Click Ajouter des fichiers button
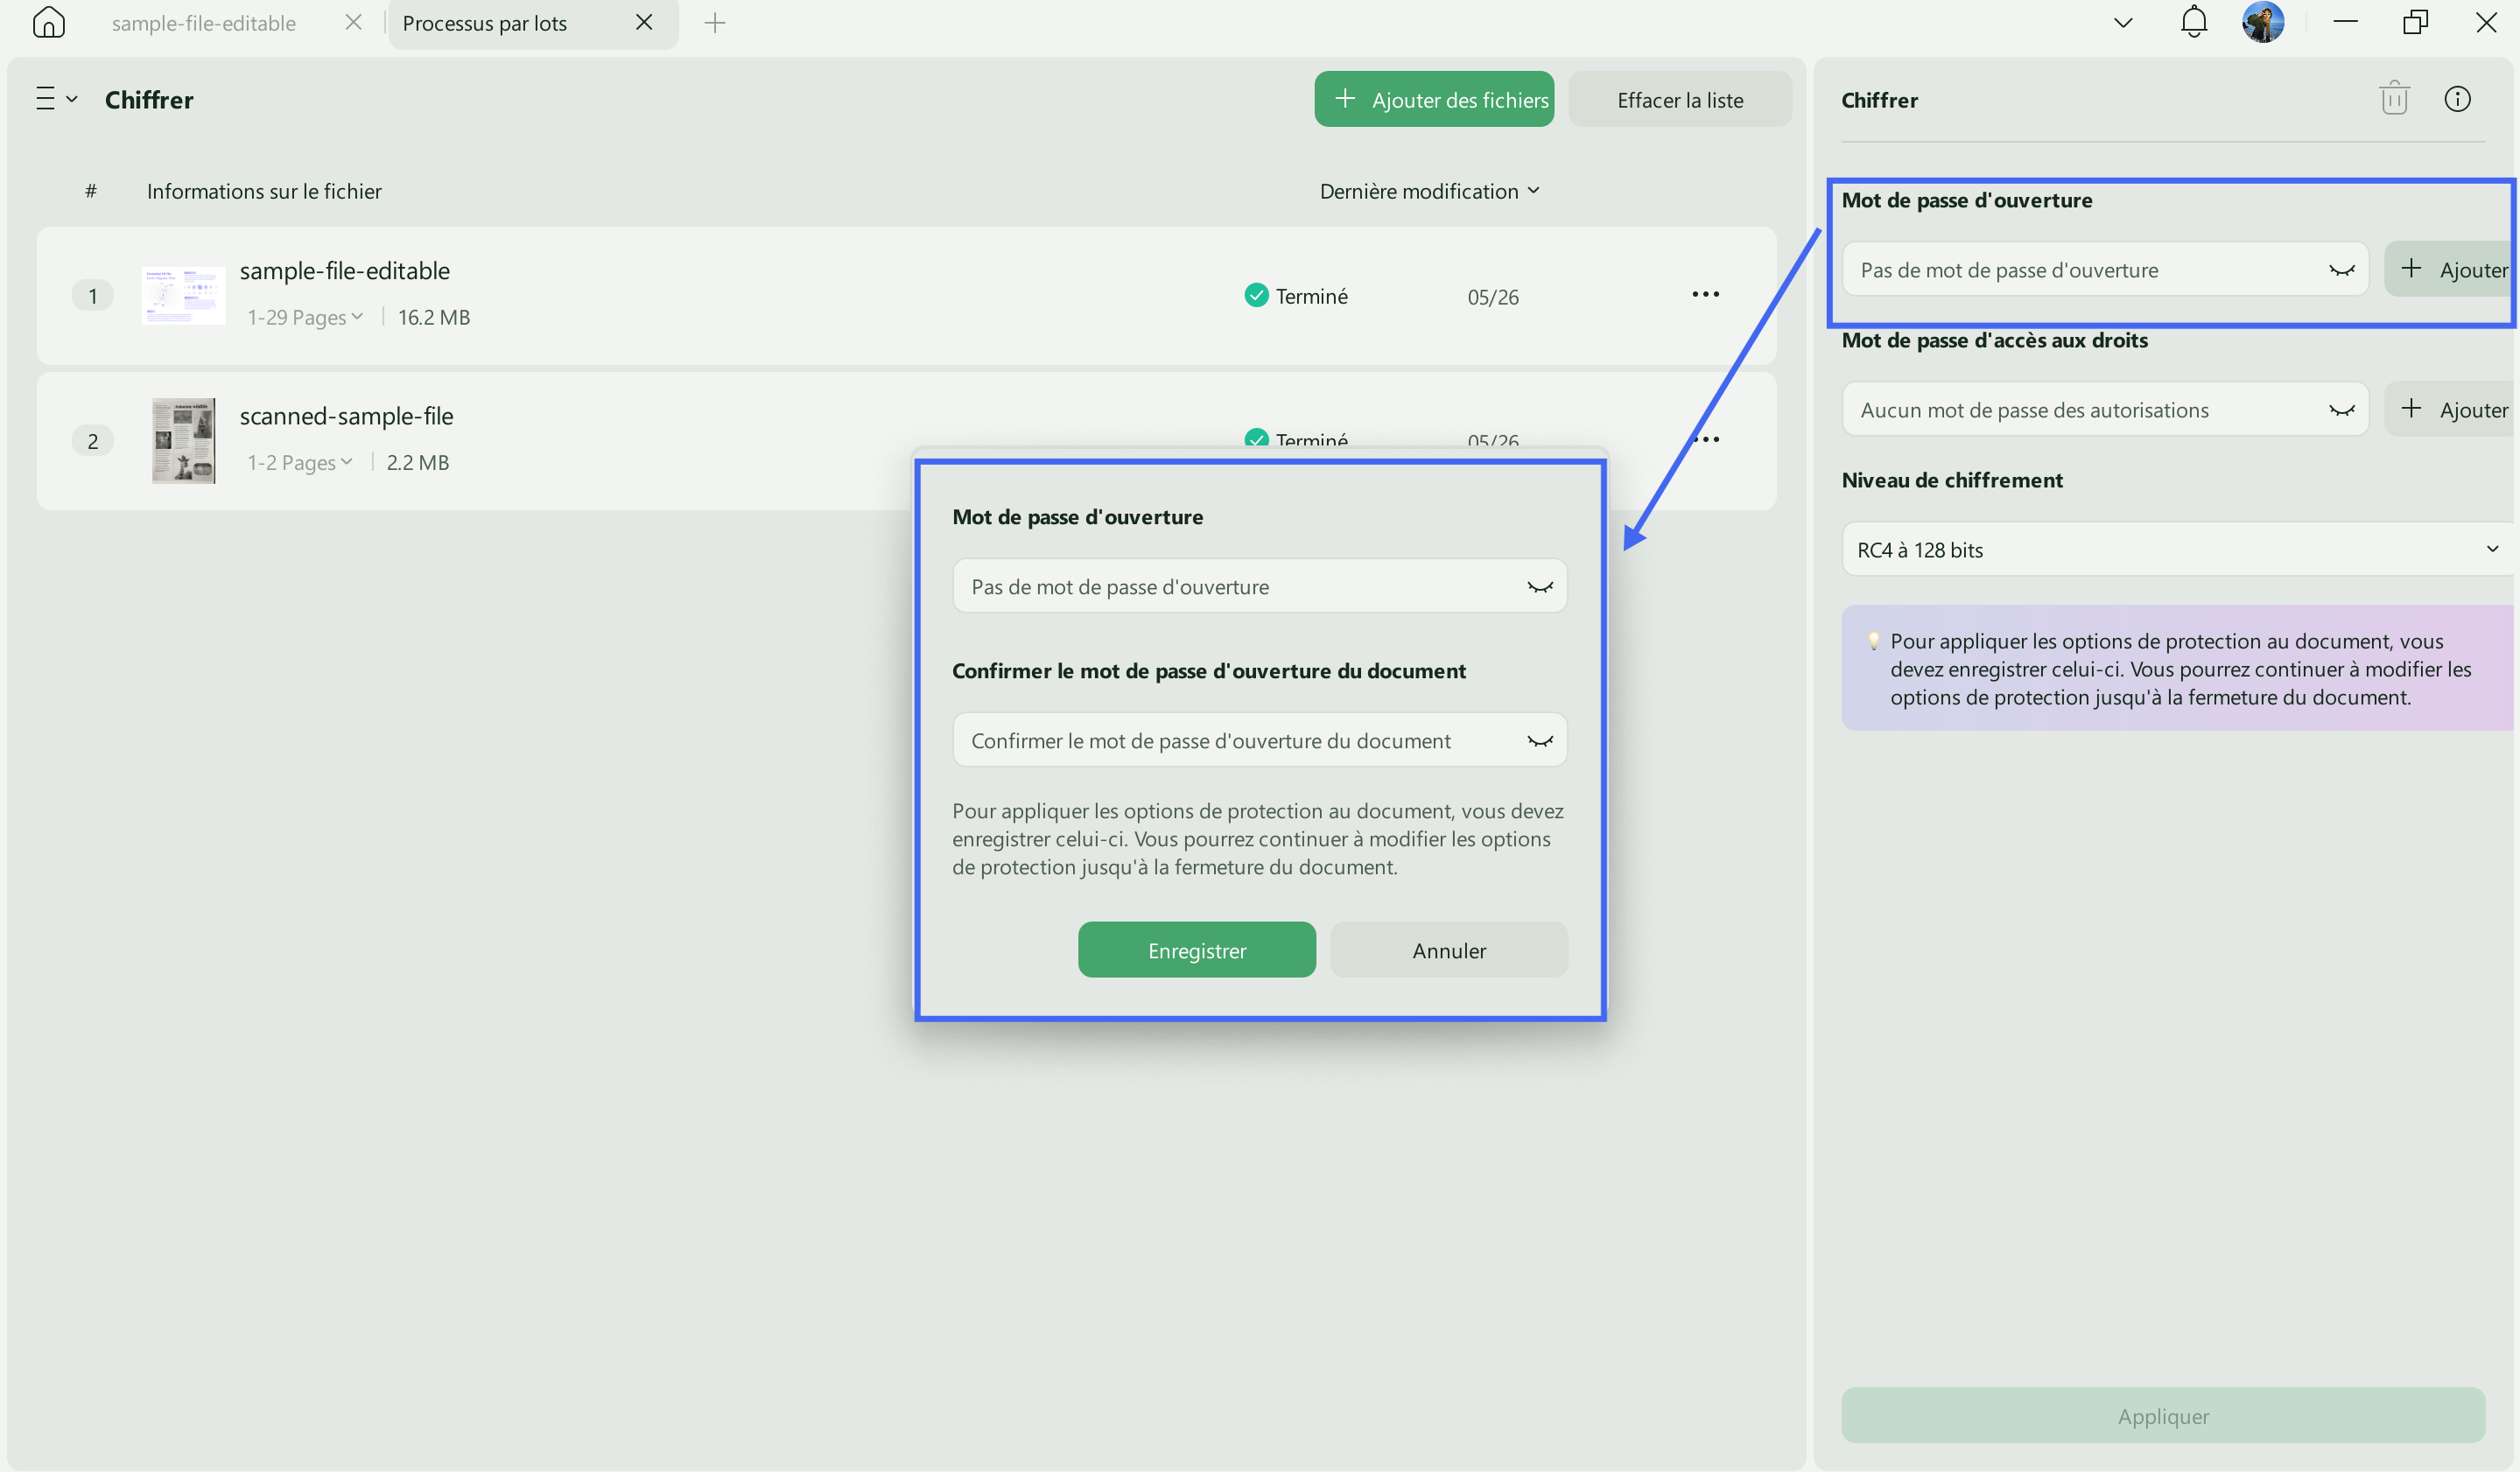The width and height of the screenshot is (2520, 1472). click(x=1434, y=99)
